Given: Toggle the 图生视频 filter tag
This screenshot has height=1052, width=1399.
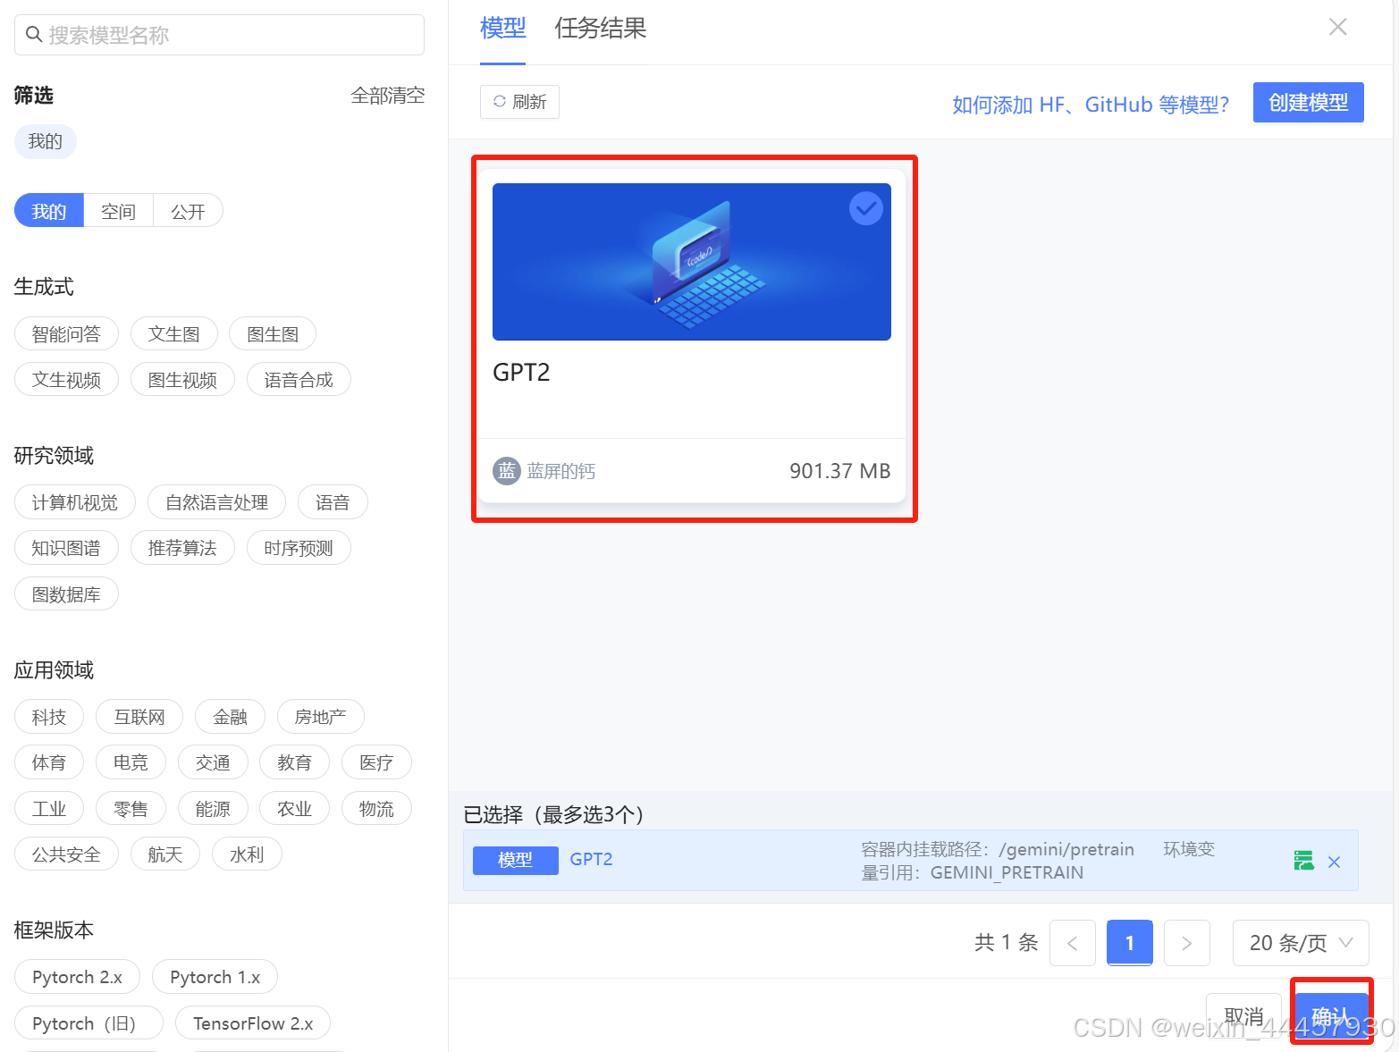Looking at the screenshot, I should (x=182, y=379).
